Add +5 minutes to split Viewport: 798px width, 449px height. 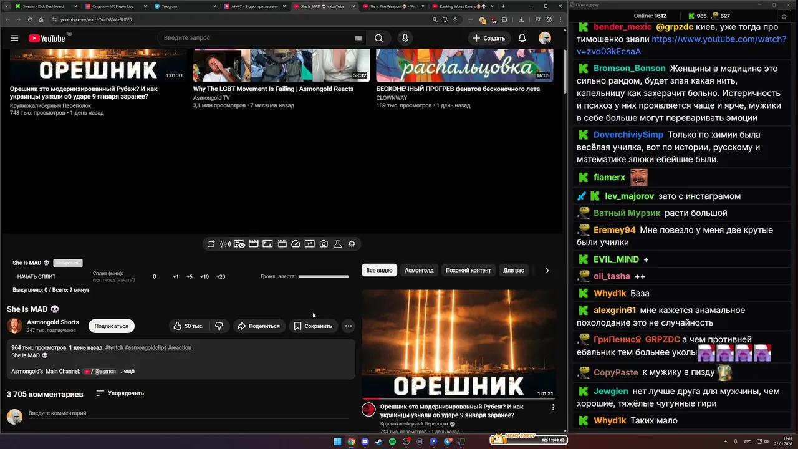click(x=190, y=277)
